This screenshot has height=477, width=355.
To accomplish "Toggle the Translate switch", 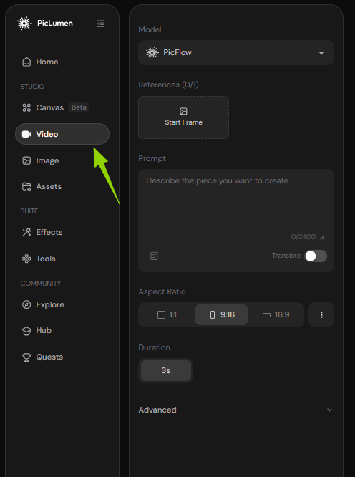I will click(x=316, y=256).
